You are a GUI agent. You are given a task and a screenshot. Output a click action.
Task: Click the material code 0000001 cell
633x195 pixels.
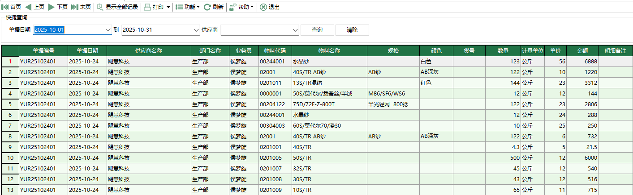(275, 93)
